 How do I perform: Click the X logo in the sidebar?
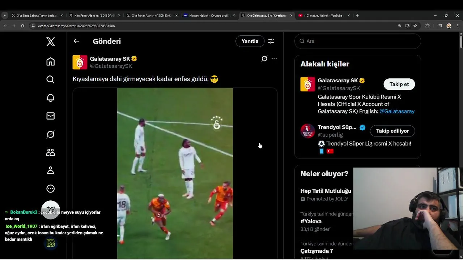[51, 42]
